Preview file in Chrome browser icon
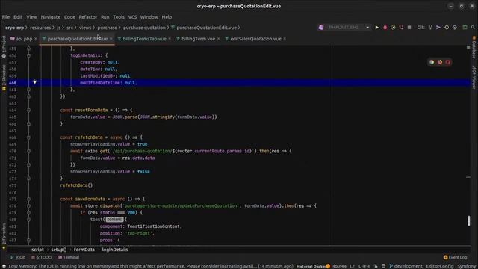This screenshot has width=478, height=269. (432, 62)
